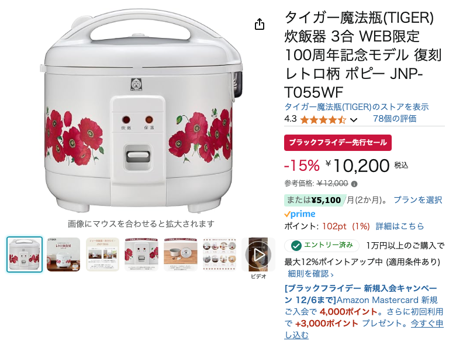Click the star rating icons
The image size is (456, 344).
pos(323,119)
